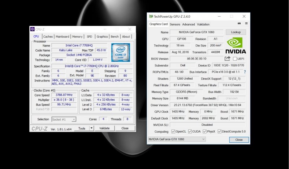The image size is (289, 169).
Task: Toggle the PhysX checkbox
Action: (x=204, y=132)
